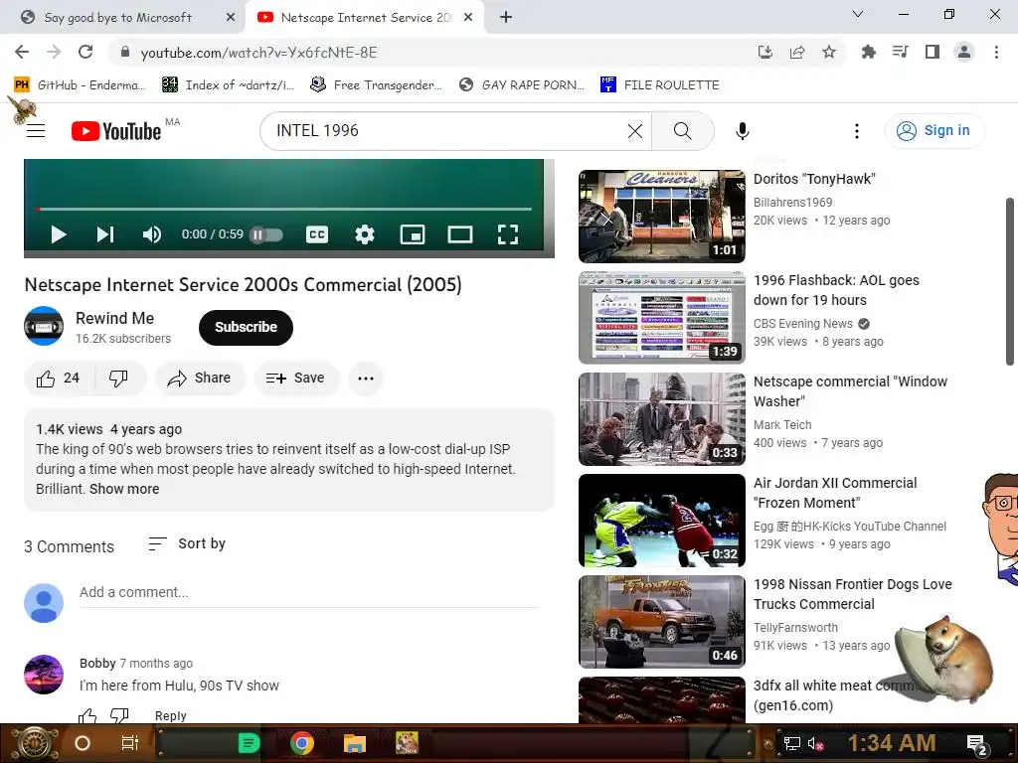Open 1998 Nissan Frontier video thumbnail
The width and height of the screenshot is (1018, 763).
coord(661,622)
